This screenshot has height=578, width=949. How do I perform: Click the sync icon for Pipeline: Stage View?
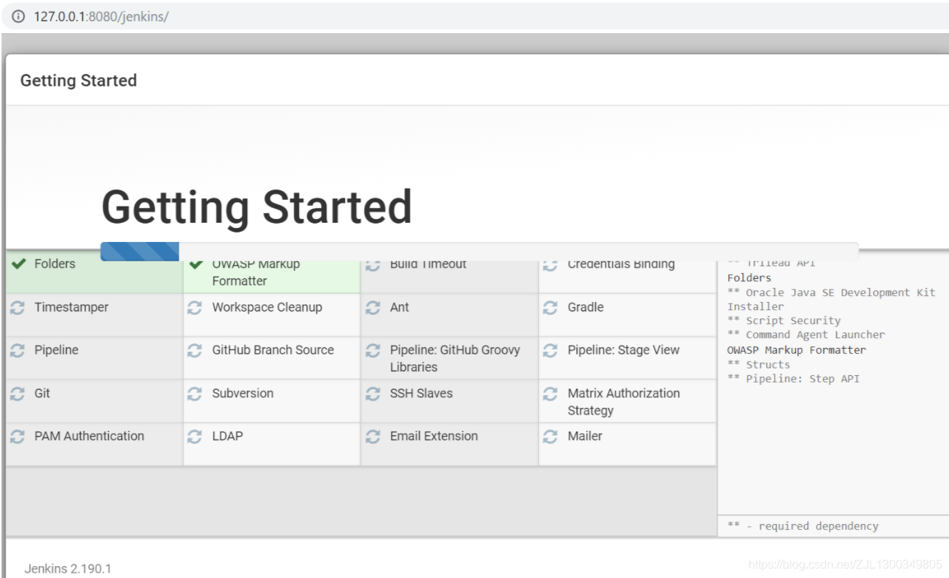550,351
